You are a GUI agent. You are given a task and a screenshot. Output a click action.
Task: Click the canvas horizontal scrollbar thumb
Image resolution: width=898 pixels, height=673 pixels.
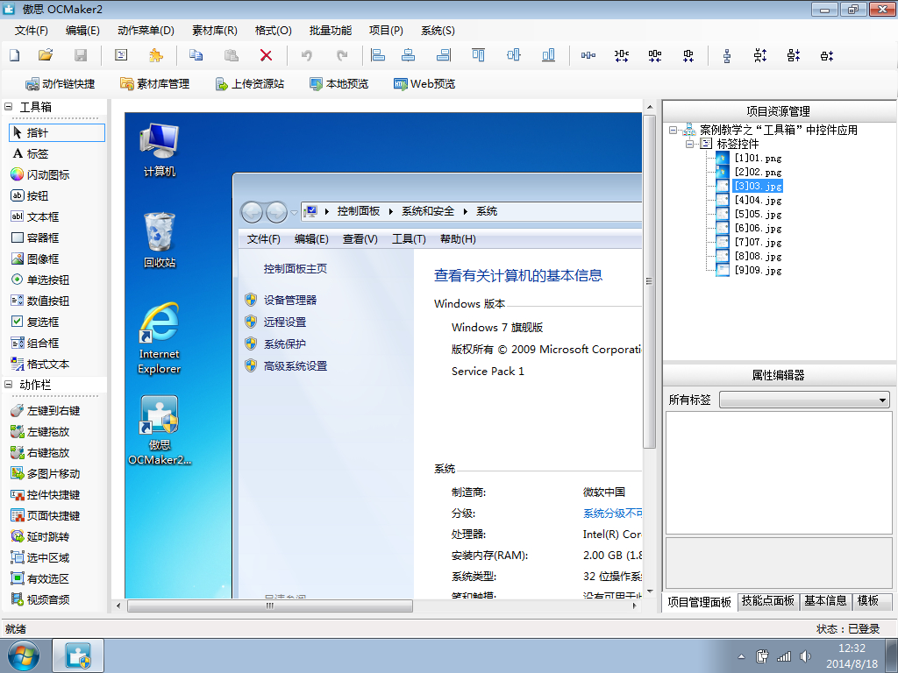[270, 606]
